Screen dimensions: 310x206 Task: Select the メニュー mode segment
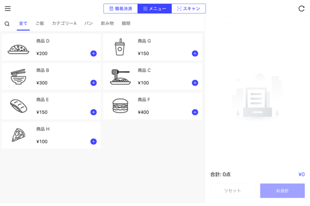(154, 8)
